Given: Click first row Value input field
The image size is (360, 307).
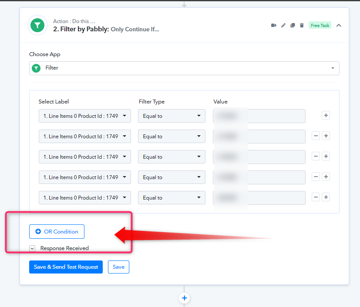Looking at the screenshot, I should pos(259,116).
